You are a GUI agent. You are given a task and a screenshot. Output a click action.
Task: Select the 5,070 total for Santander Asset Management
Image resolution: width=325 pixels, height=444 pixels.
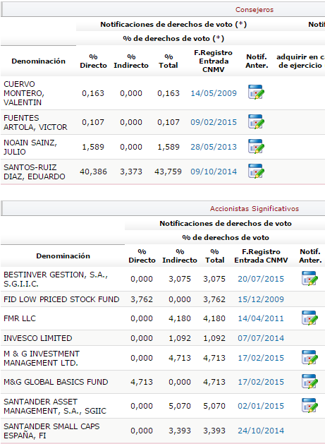pos(214,406)
